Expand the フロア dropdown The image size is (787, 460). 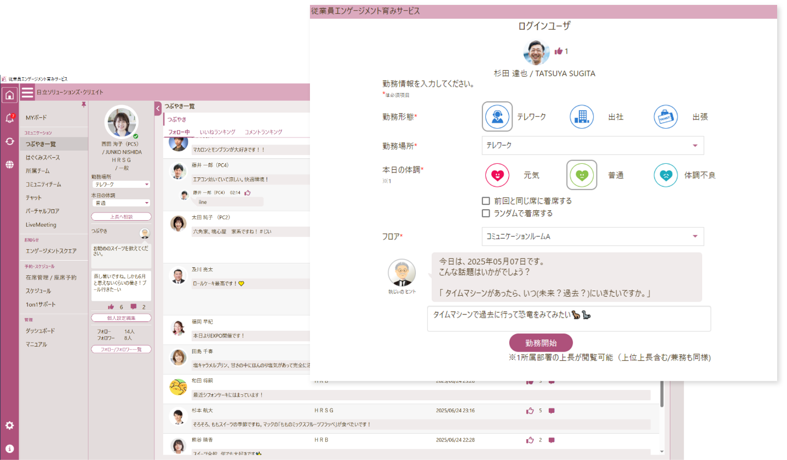[593, 237]
